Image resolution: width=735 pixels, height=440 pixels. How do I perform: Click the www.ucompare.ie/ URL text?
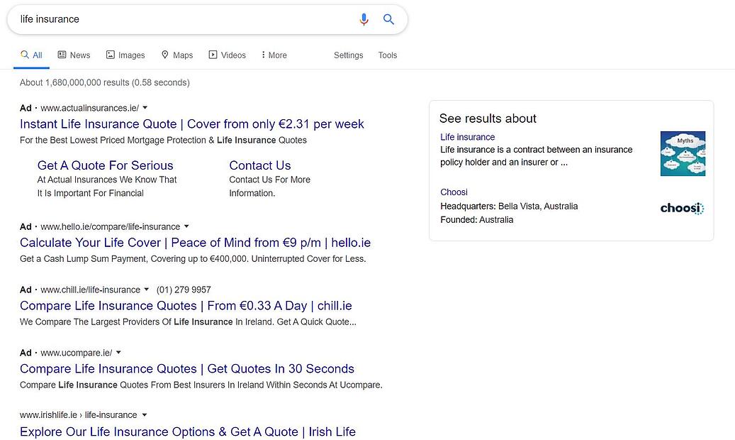coord(77,353)
